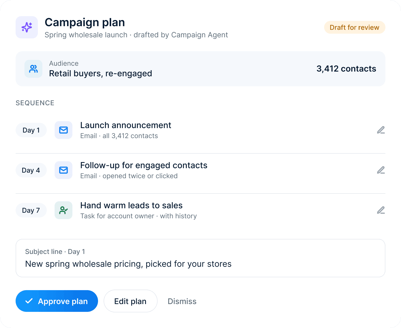The height and width of the screenshot is (328, 401).
Task: Click the checkmark inside Approve plan
Action: coord(29,301)
